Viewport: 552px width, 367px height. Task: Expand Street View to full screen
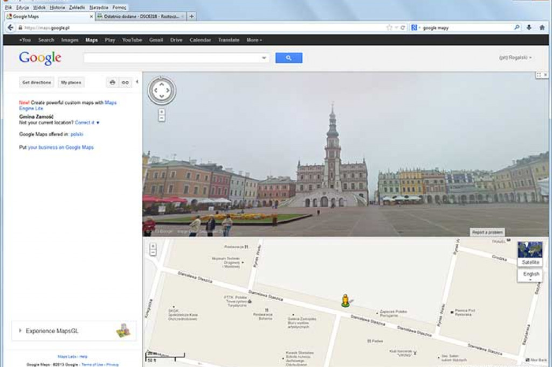point(539,75)
